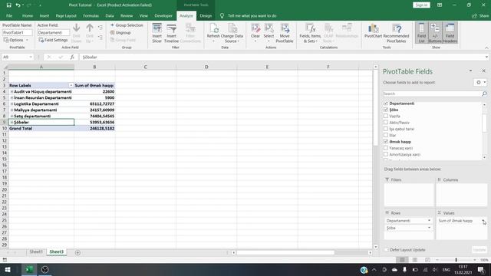Open the notification center

(481, 270)
